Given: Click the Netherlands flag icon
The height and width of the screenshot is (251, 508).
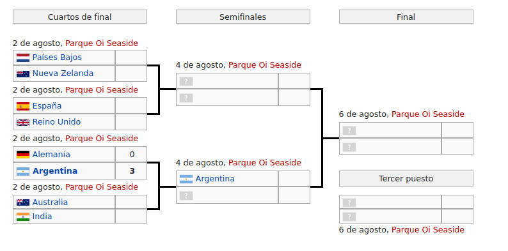Looking at the screenshot, I should pyautogui.click(x=23, y=58).
